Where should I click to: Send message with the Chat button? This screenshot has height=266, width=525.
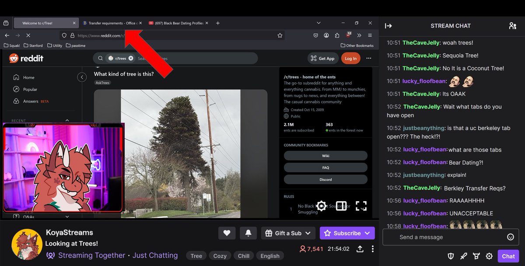click(508, 256)
